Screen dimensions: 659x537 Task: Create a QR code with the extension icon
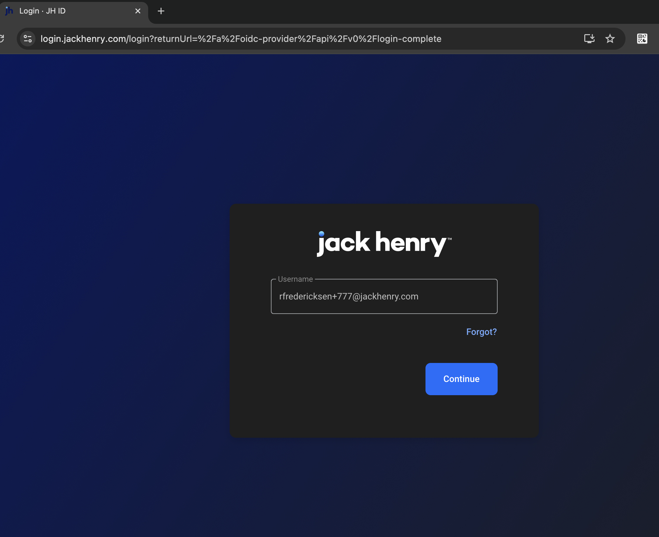(x=642, y=39)
